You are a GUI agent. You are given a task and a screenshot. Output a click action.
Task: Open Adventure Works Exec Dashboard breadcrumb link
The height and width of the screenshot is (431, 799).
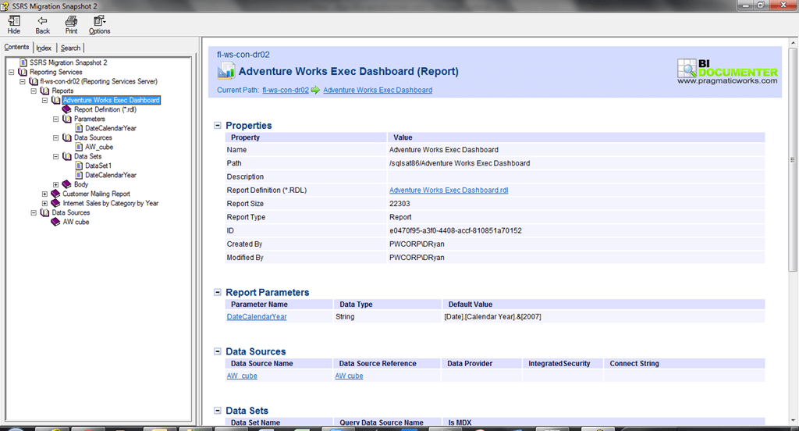coord(378,91)
